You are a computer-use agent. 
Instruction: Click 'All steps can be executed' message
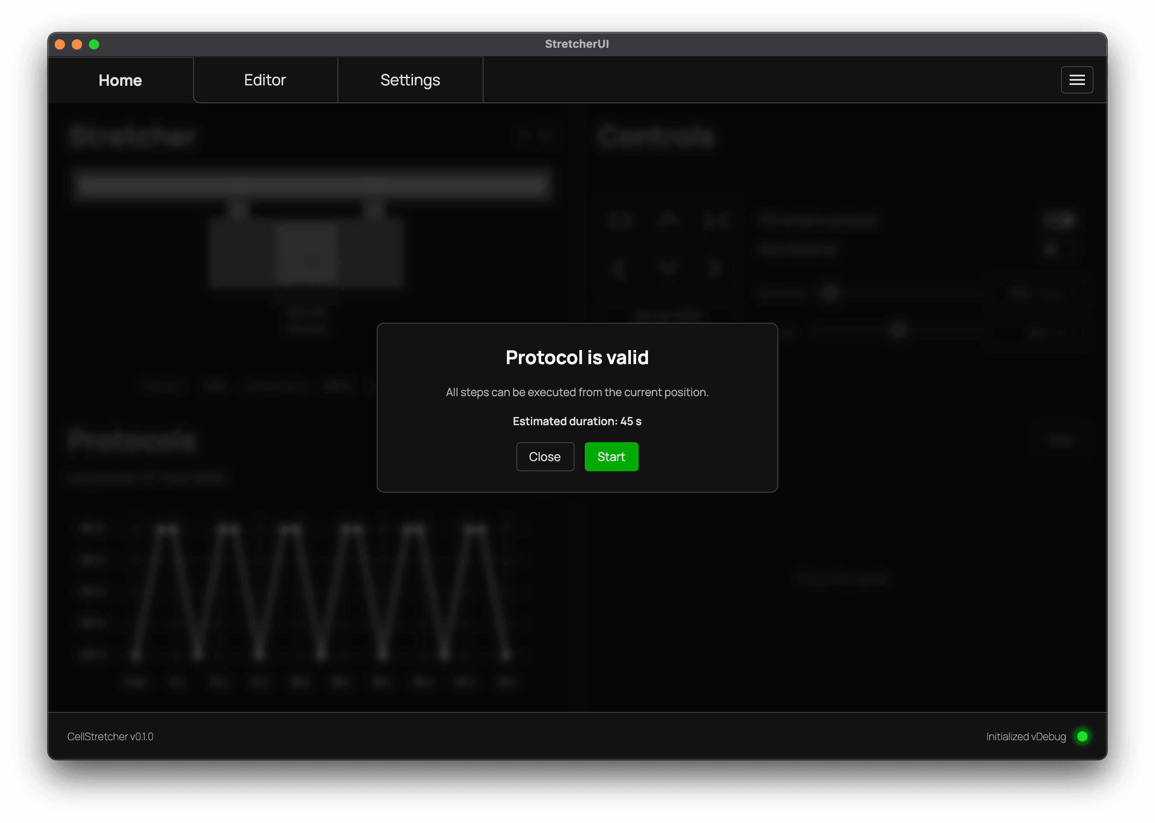coord(577,392)
